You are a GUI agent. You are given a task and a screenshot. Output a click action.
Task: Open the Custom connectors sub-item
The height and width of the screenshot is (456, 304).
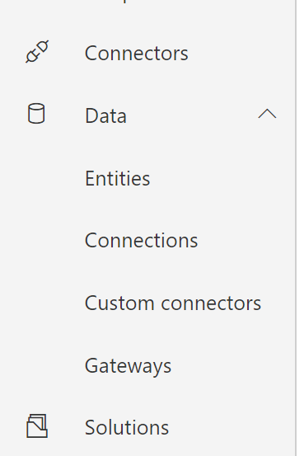[173, 303]
